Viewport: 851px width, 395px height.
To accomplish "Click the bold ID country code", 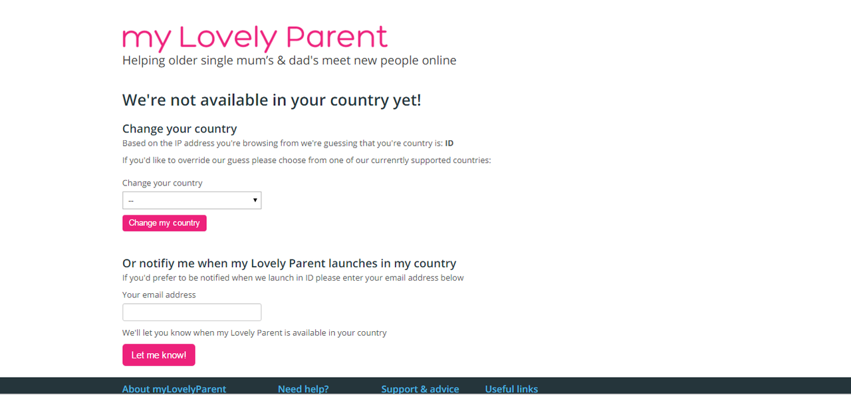I will pyautogui.click(x=449, y=143).
